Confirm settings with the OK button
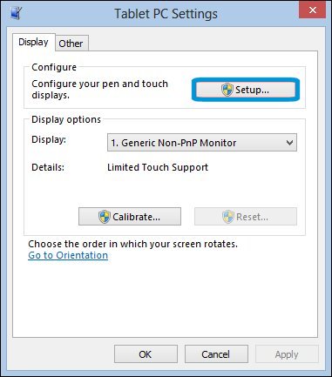 click(x=146, y=354)
